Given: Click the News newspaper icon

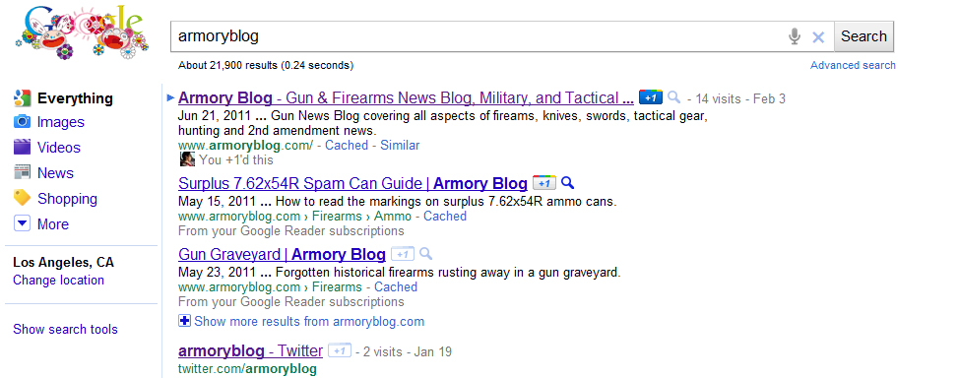Looking at the screenshot, I should tap(22, 173).
